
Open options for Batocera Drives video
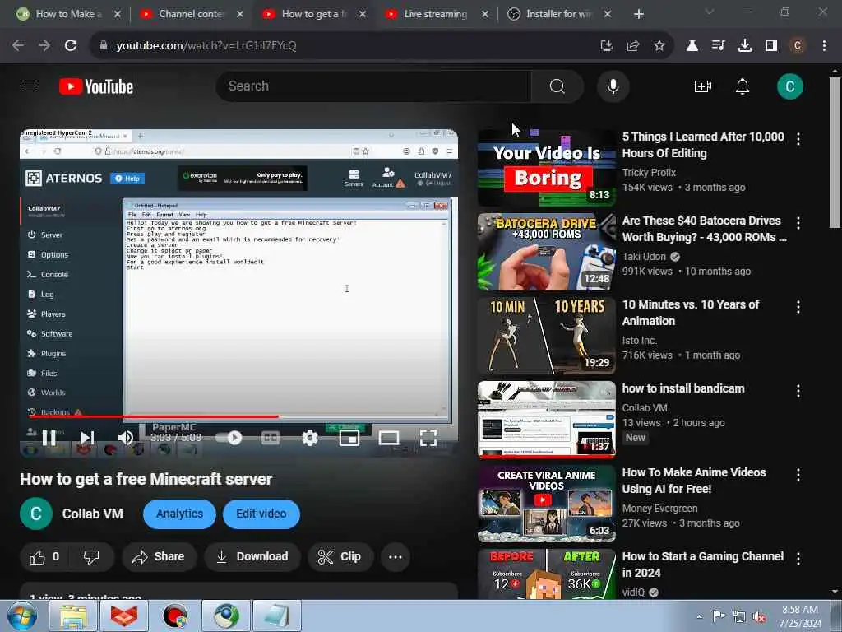click(x=798, y=223)
